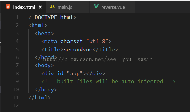190x112 pixels.
Task: Click line number 6 in the gutter
Action: click(17, 57)
